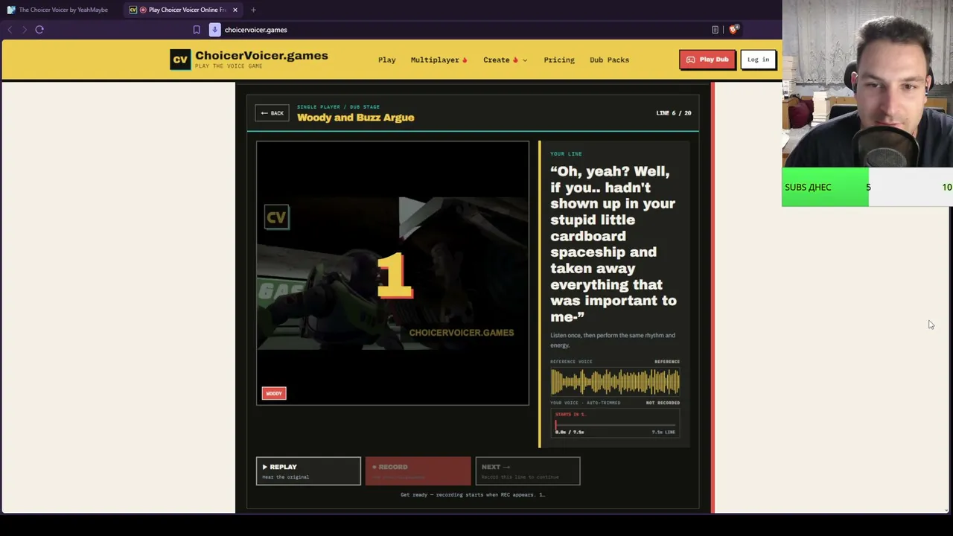Screen dimensions: 953x536
Task: Click the Not Recorded status label
Action: click(x=663, y=403)
